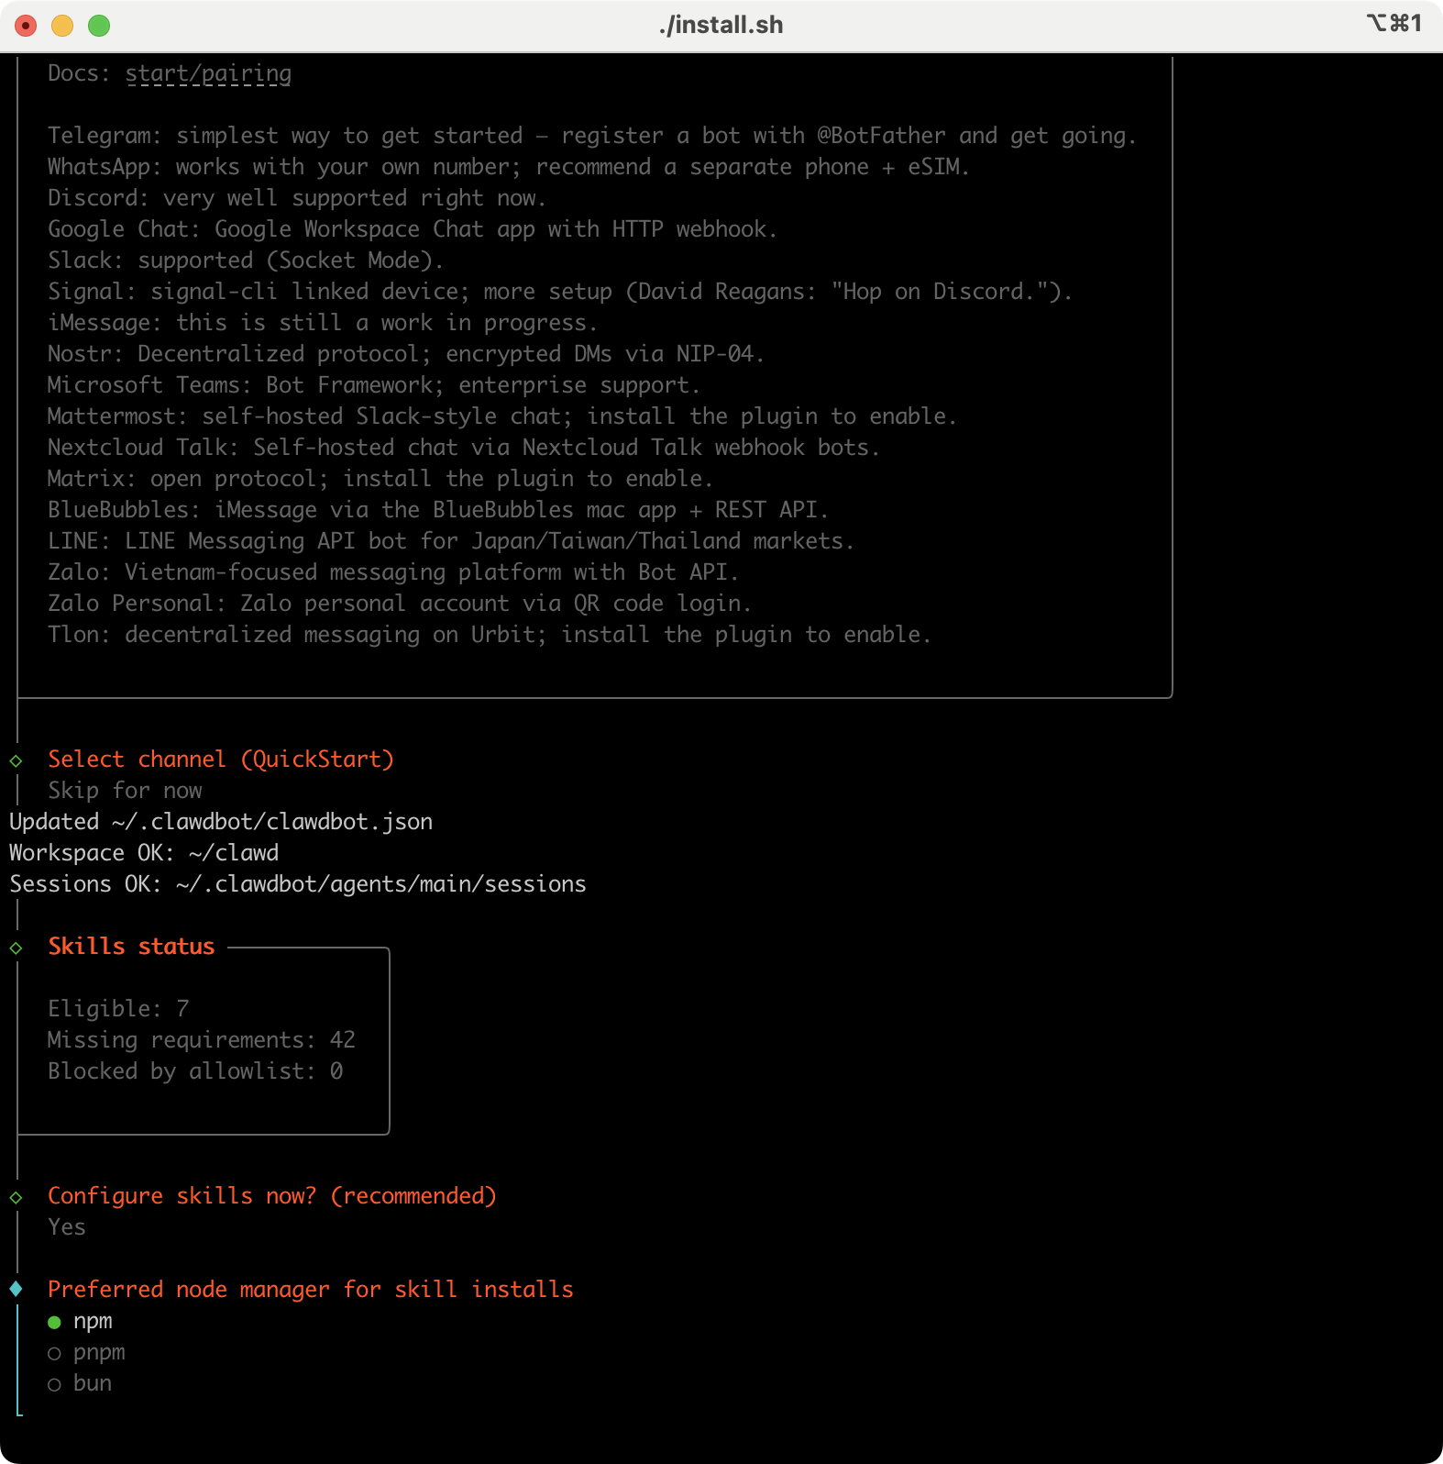1443x1464 pixels.
Task: Click the diamond marker next to Skills status
Action: (16, 948)
